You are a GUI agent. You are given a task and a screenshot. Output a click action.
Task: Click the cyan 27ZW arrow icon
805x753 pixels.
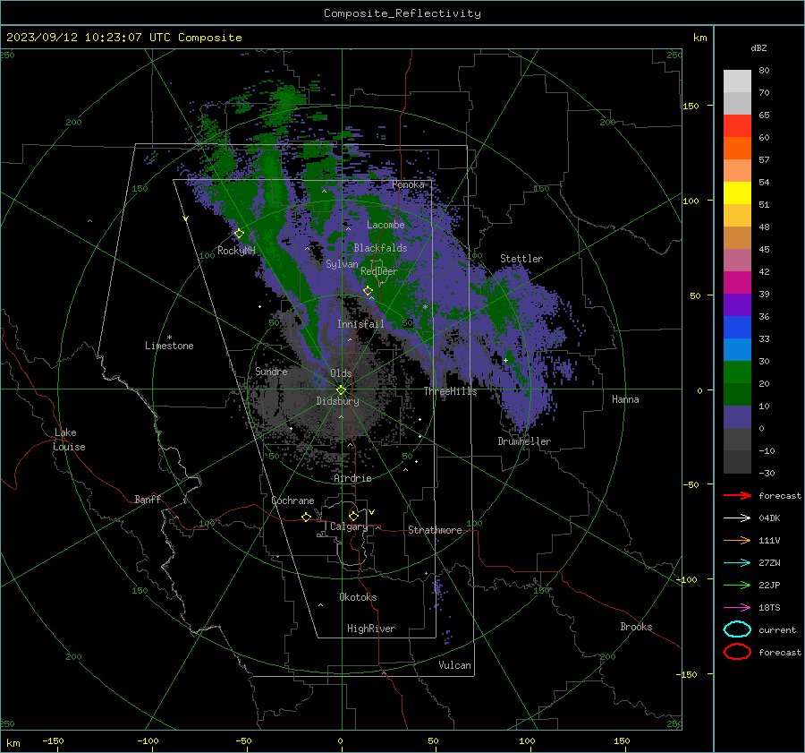click(x=737, y=563)
